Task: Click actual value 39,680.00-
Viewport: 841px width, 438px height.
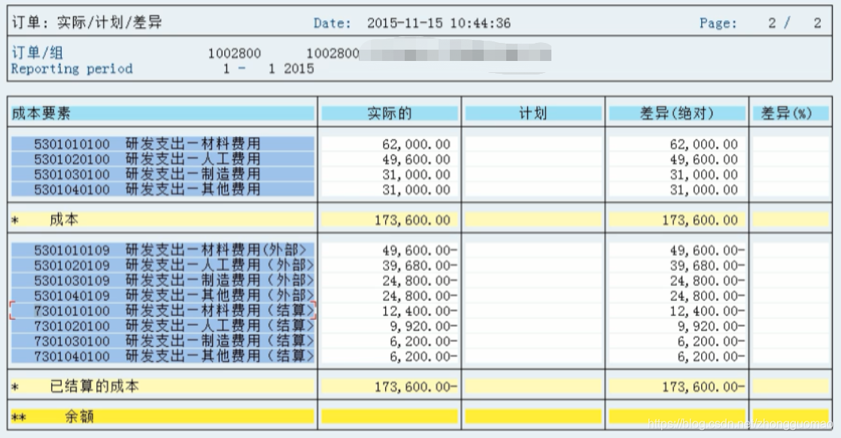Action: point(420,265)
